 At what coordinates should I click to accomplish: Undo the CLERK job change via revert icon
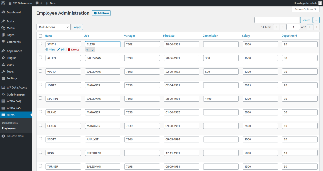93,49
